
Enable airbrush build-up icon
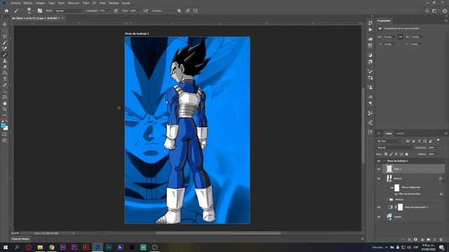click(146, 10)
